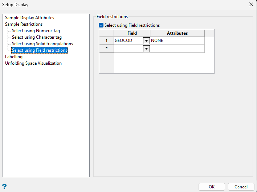The height and width of the screenshot is (192, 257).
Task: Open Unfolding Space Visualization section
Action: pos(33,63)
